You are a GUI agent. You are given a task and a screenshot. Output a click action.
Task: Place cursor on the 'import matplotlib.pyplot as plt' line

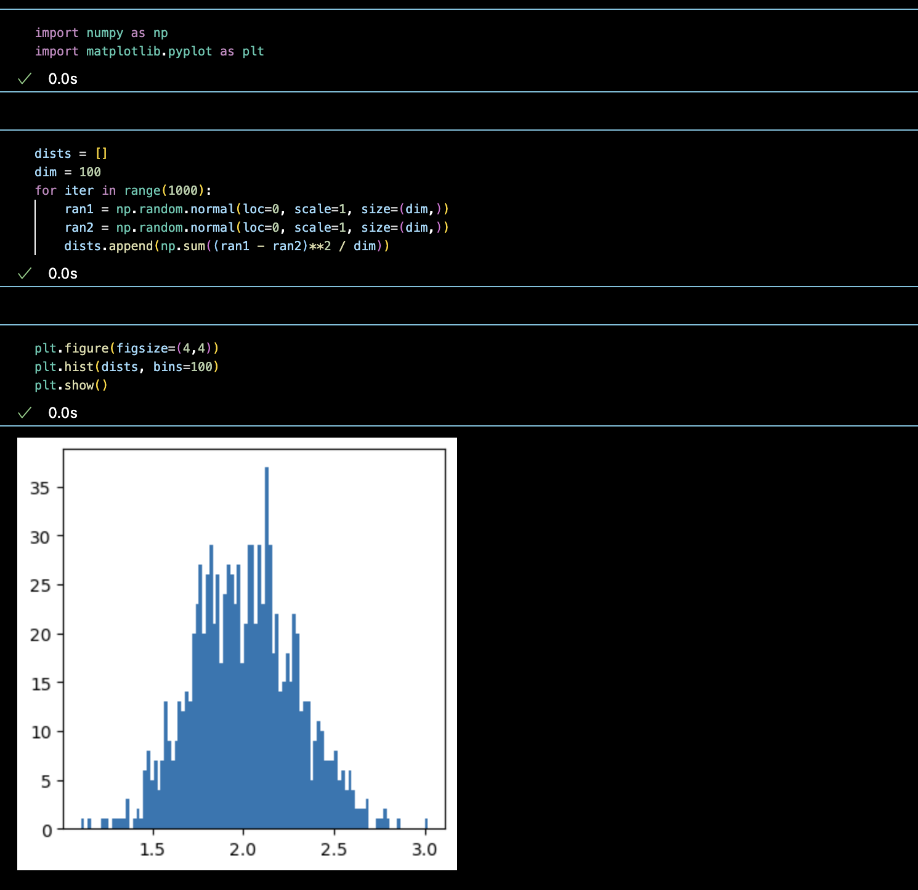click(x=149, y=52)
